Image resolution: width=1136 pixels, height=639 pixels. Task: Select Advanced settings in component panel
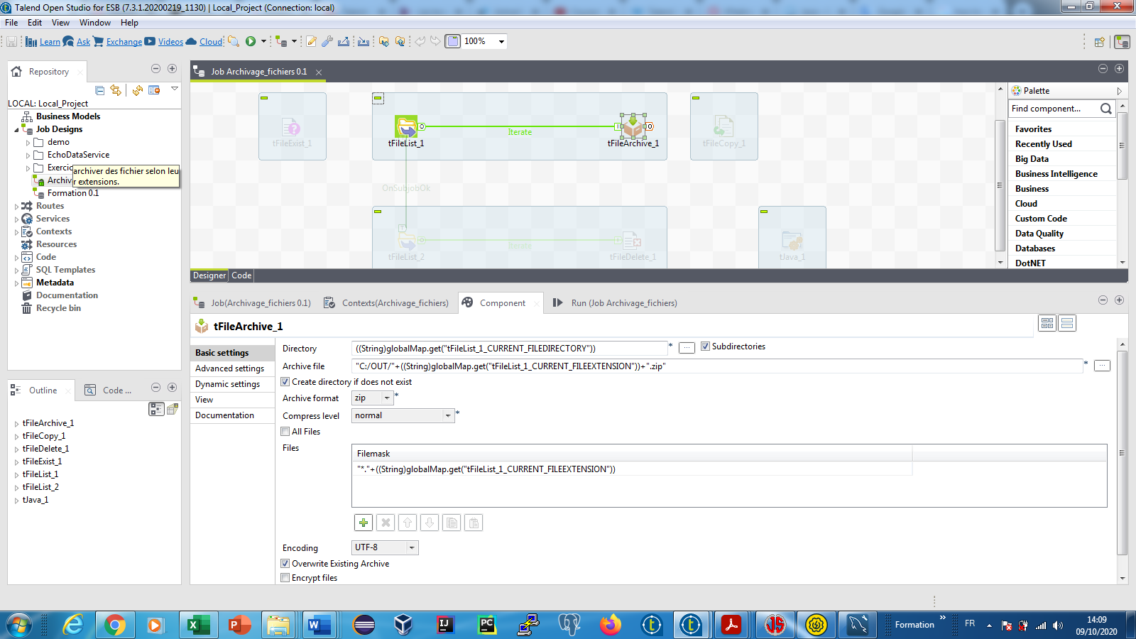click(229, 368)
